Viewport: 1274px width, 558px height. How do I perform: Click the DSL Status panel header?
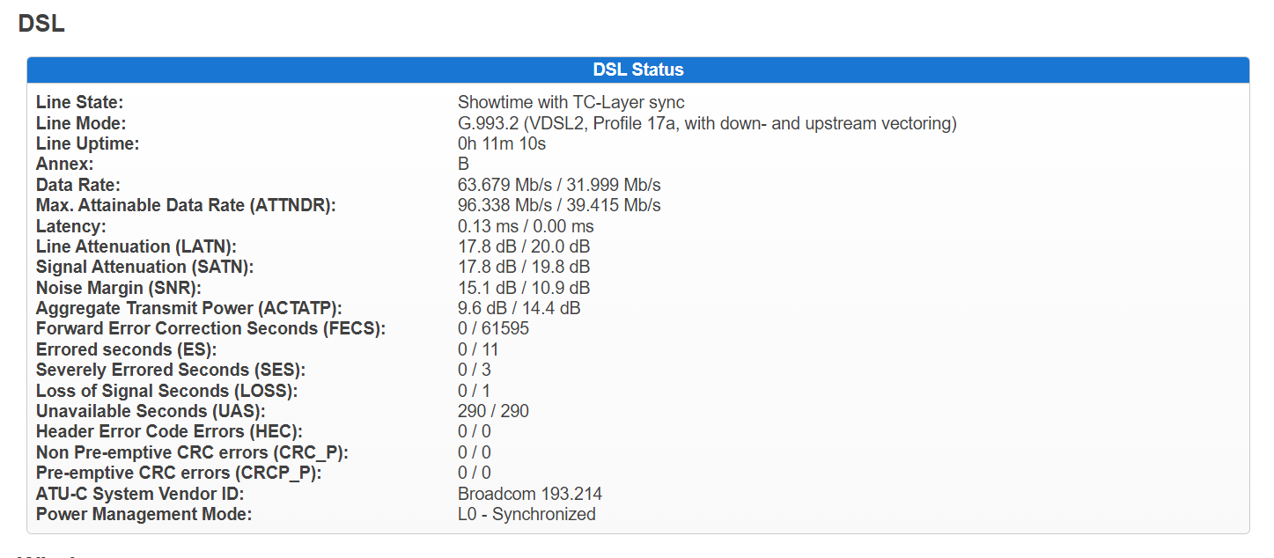click(x=638, y=70)
